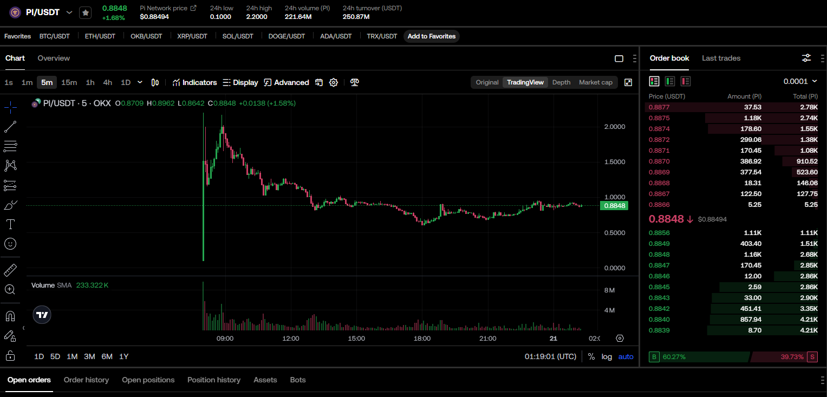The image size is (827, 397).
Task: Open the Display options
Action: tap(240, 82)
